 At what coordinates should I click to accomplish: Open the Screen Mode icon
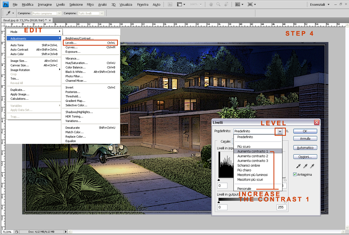point(250,4)
